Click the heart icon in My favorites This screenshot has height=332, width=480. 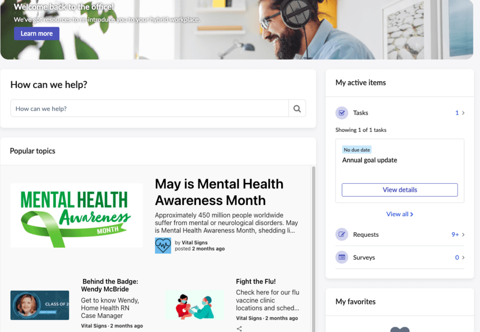point(400,329)
